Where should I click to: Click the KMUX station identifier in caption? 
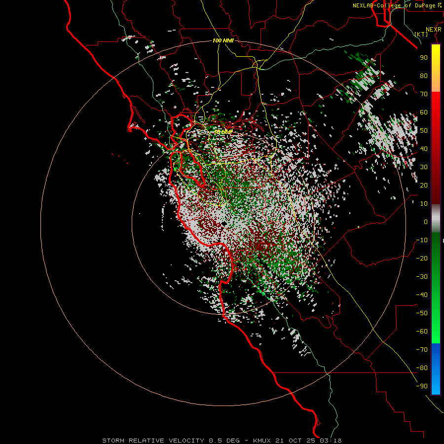pyautogui.click(x=262, y=441)
